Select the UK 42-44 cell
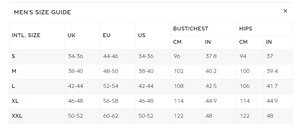The width and height of the screenshot is (304, 137). click(75, 86)
